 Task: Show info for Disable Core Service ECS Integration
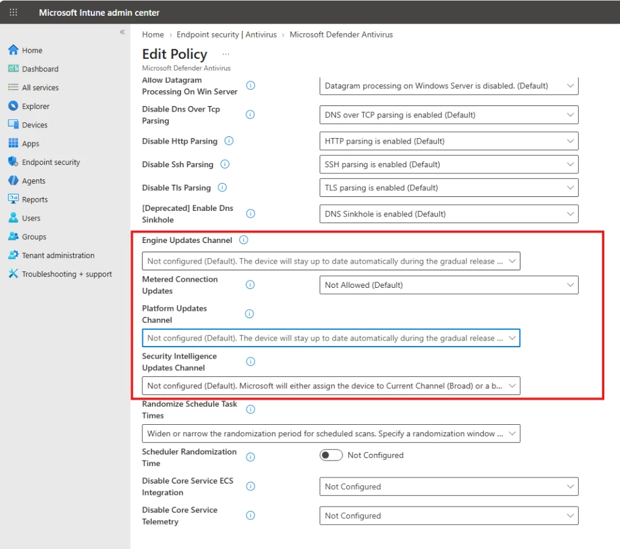coord(250,486)
